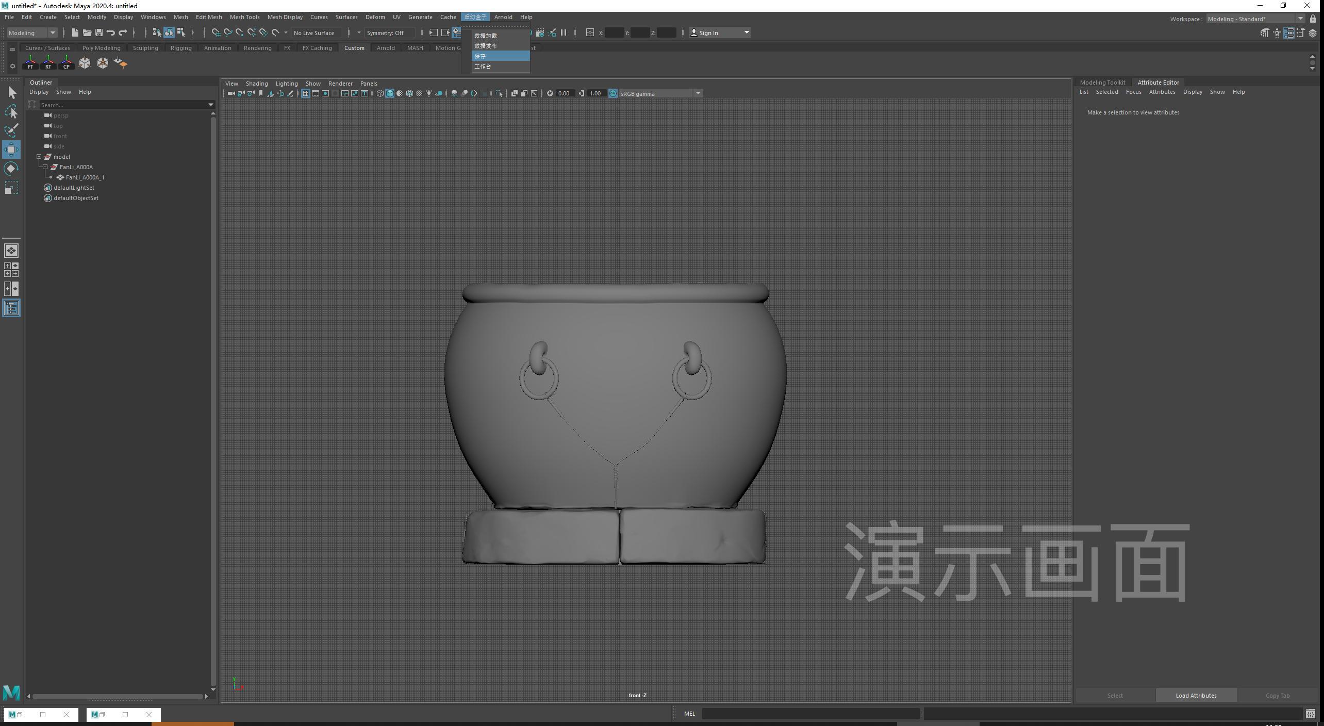1324x726 pixels.
Task: Activate the Rotate tool
Action: click(11, 169)
